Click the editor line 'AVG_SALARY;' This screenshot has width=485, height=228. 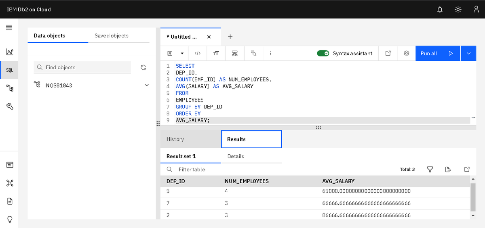click(193, 120)
